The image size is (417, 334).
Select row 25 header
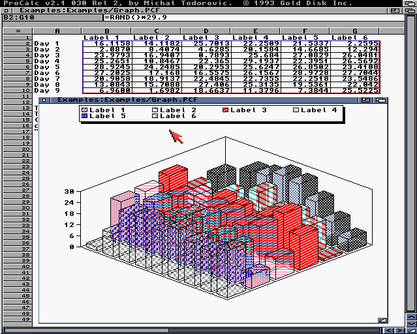18,179
